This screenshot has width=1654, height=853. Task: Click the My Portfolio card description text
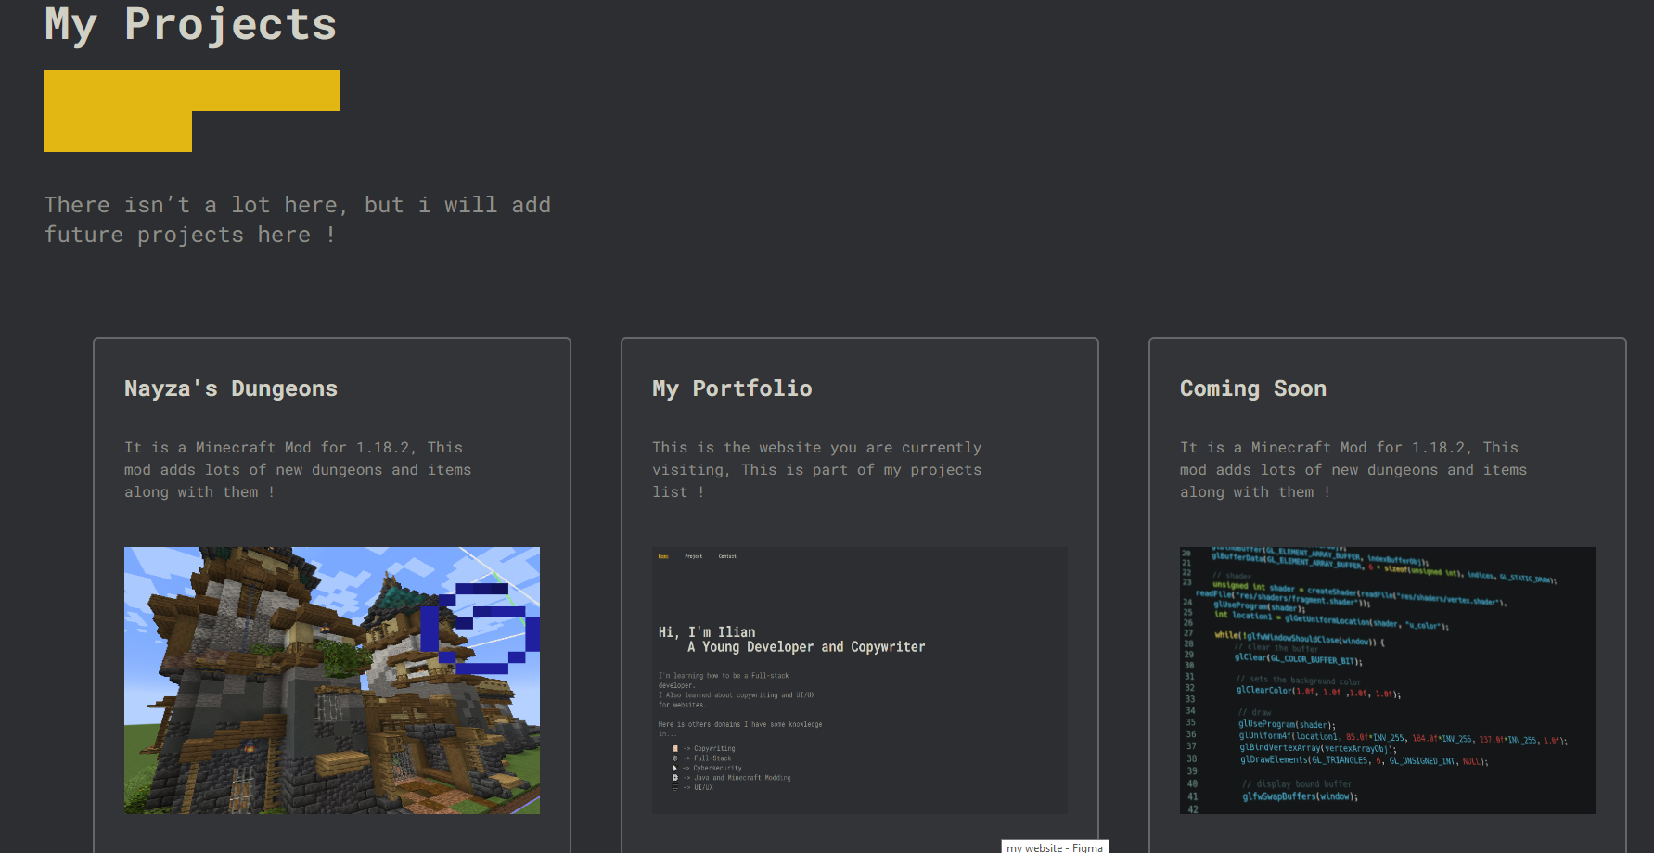tap(816, 469)
